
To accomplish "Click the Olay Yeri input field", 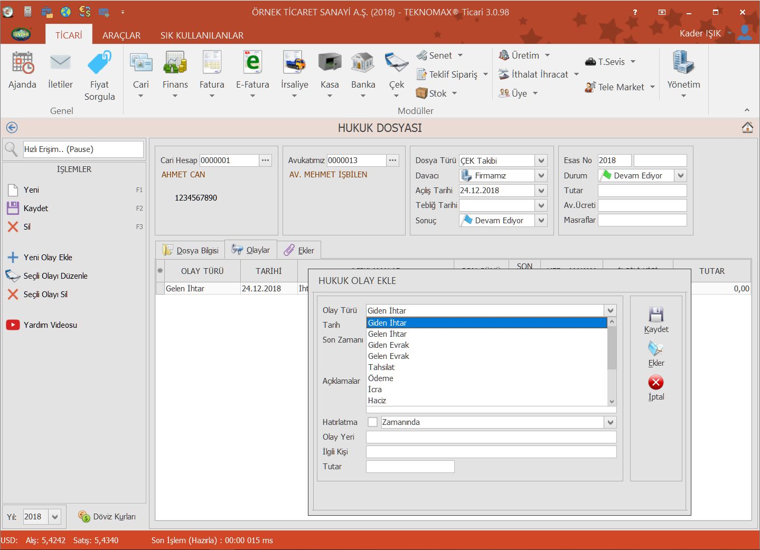I will click(491, 437).
